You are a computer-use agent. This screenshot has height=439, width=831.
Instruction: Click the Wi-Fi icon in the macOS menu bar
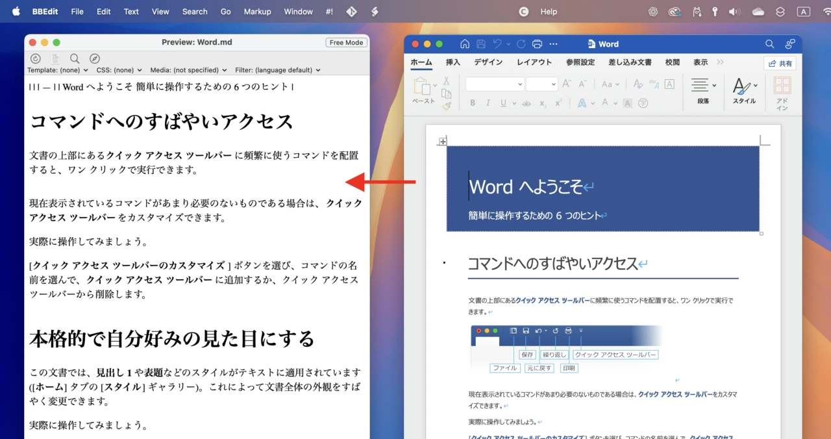coord(827,11)
